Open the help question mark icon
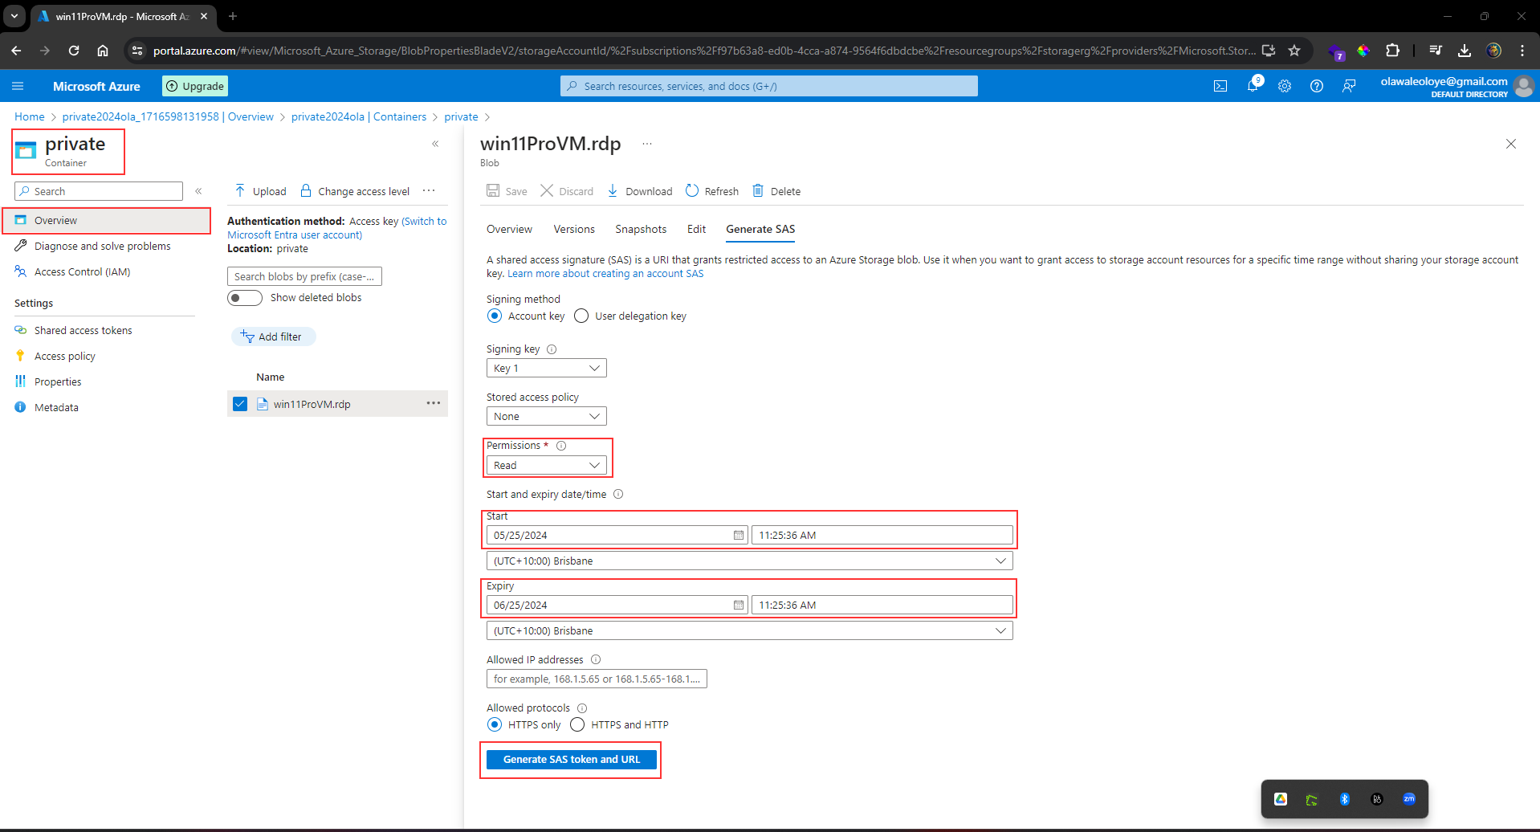Image resolution: width=1540 pixels, height=832 pixels. pos(1317,86)
